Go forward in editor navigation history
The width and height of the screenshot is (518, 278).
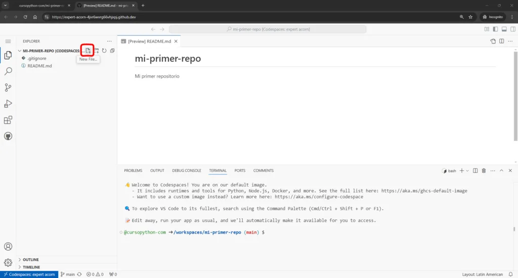pyautogui.click(x=162, y=29)
